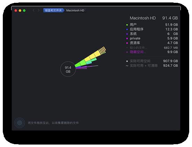The image size is (192, 147).
Task: Click the 91.4 GB center circle
Action: tap(68, 69)
